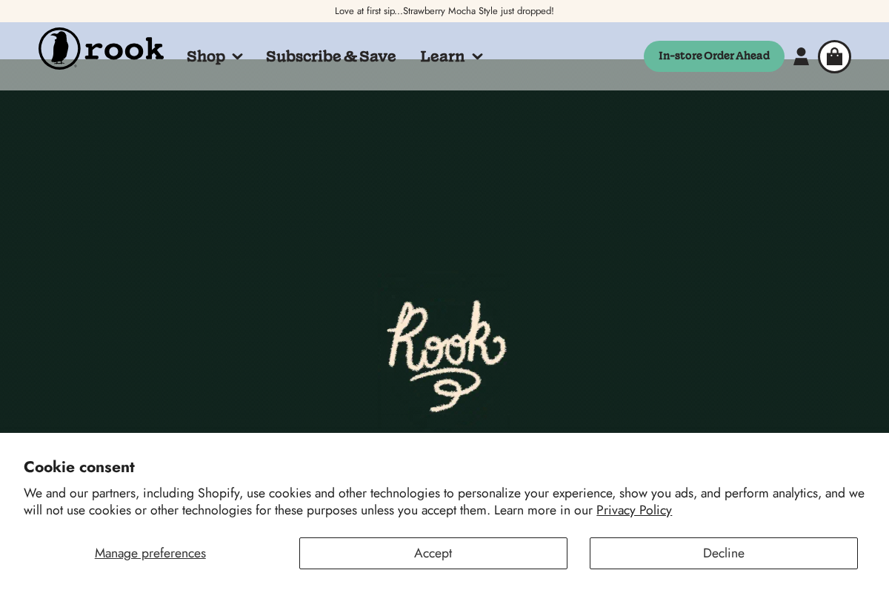Open the Privacy Policy link
This screenshot has width=889, height=593.
coord(633,510)
